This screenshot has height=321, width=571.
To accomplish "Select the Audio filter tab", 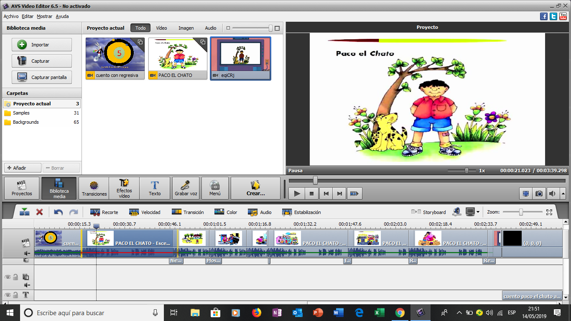I will point(211,28).
